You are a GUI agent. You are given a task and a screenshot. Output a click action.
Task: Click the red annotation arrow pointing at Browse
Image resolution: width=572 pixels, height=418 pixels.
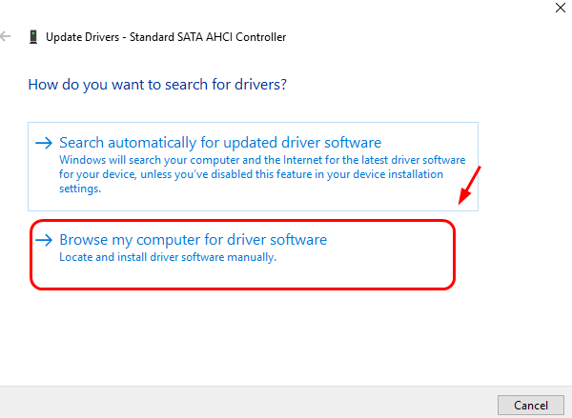click(x=470, y=187)
